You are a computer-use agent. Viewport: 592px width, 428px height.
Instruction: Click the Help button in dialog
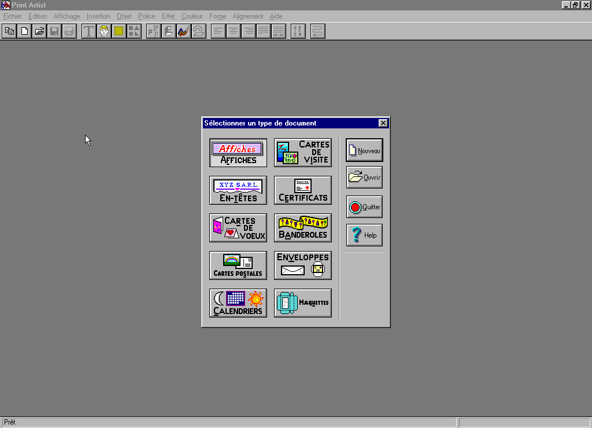coord(364,235)
